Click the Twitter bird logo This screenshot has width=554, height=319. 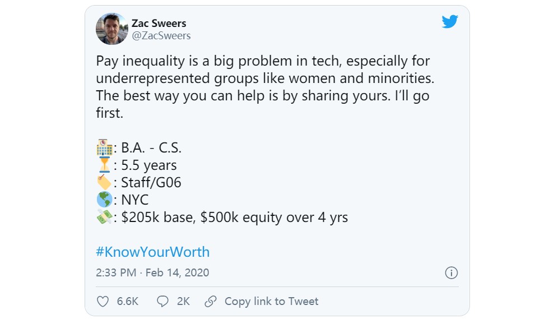click(450, 22)
